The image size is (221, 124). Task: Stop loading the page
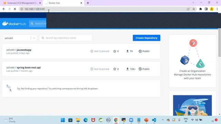[x=15, y=9]
